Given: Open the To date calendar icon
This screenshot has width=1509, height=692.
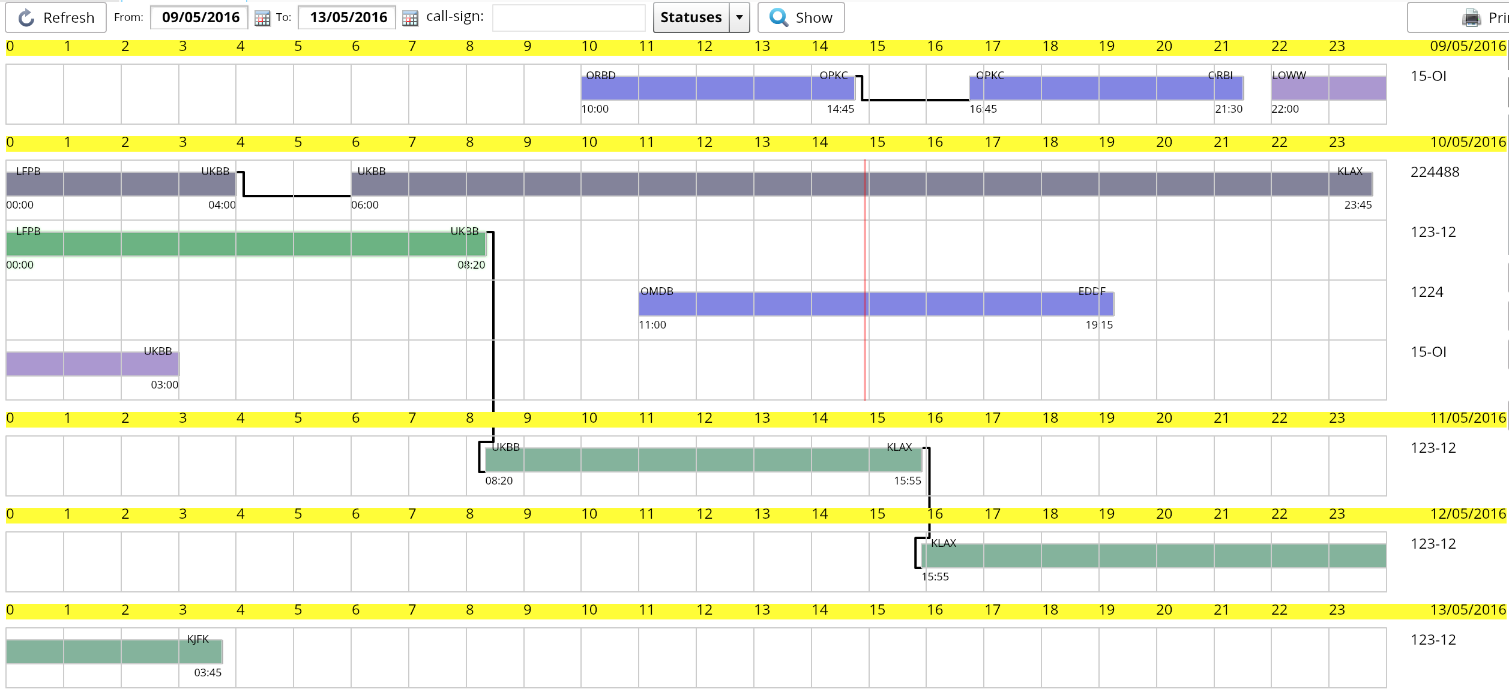Looking at the screenshot, I should click(410, 19).
